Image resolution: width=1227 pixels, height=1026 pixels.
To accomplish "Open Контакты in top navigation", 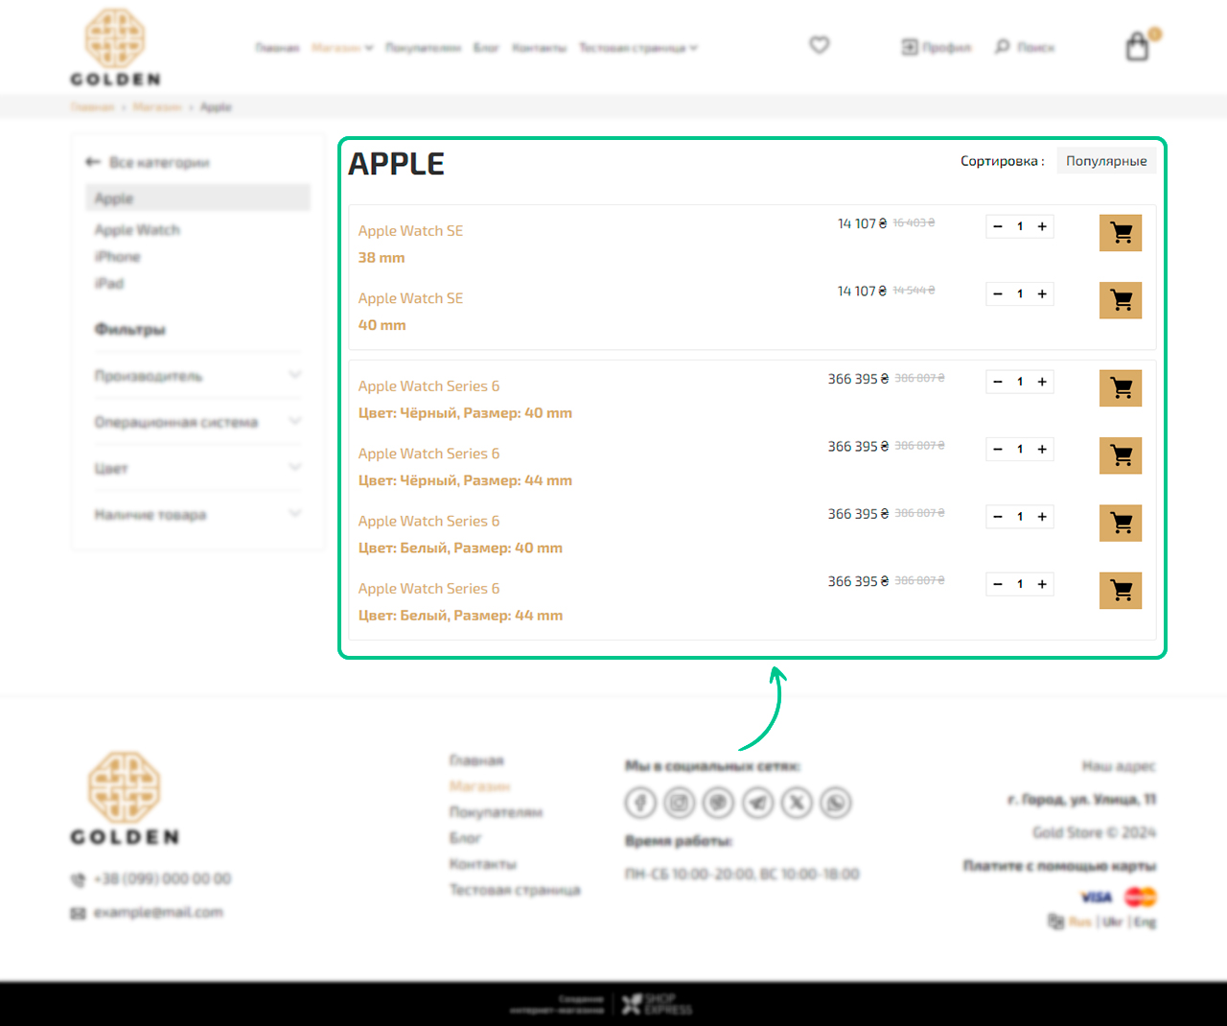I will [x=539, y=47].
